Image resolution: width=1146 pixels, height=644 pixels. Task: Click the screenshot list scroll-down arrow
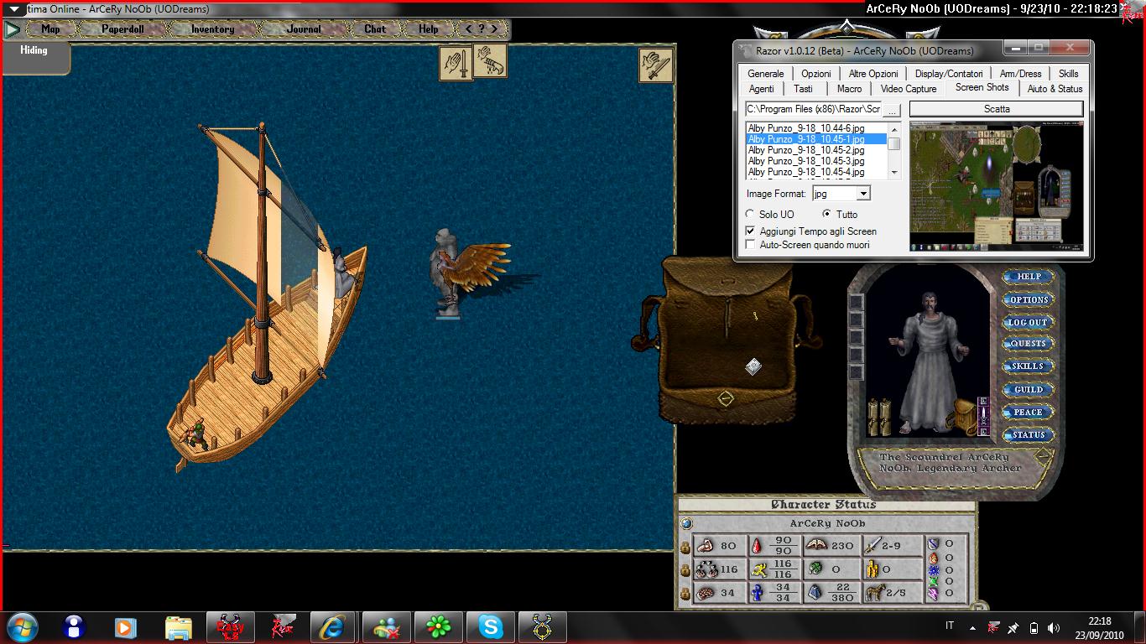(894, 172)
